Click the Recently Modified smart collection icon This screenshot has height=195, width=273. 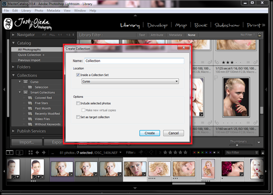(30, 114)
